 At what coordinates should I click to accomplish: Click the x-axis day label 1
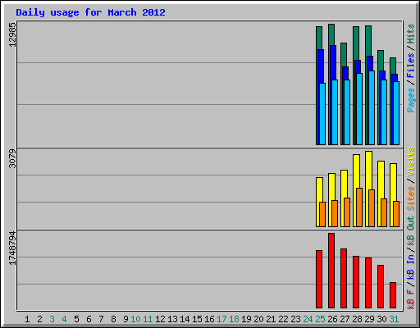pyautogui.click(x=27, y=319)
